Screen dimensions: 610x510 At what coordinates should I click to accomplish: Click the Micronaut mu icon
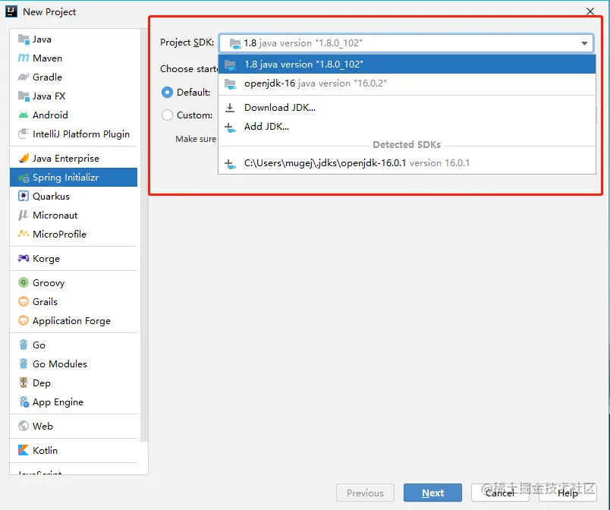coord(24,215)
